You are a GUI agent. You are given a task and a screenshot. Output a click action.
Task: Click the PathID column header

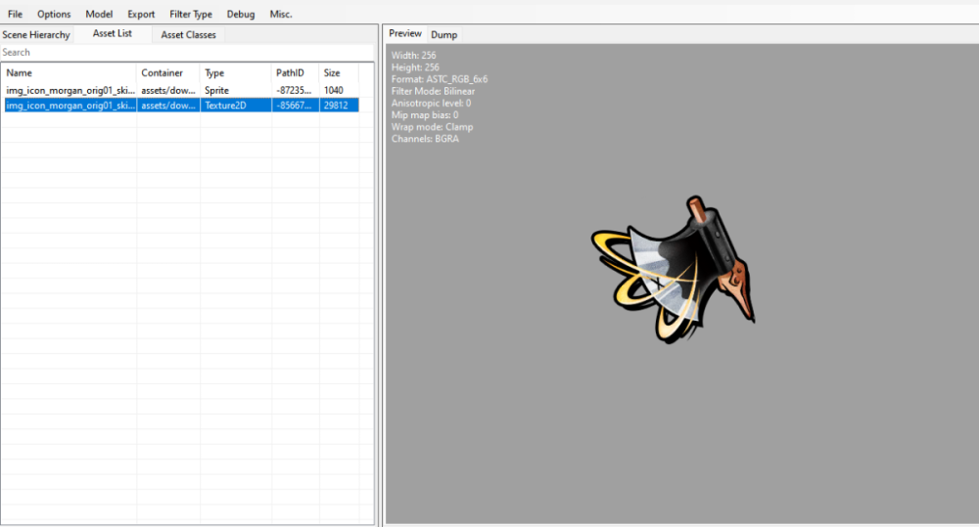pyautogui.click(x=295, y=73)
